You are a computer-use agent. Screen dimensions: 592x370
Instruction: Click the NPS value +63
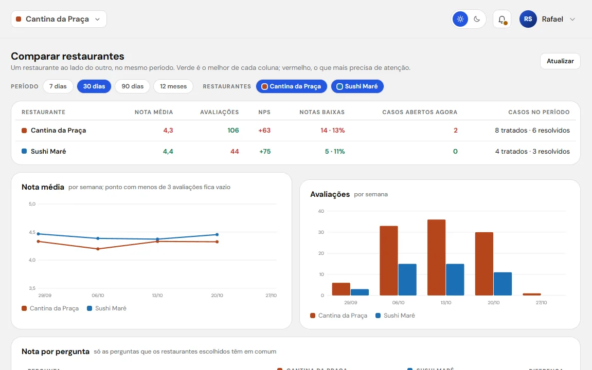(x=264, y=131)
